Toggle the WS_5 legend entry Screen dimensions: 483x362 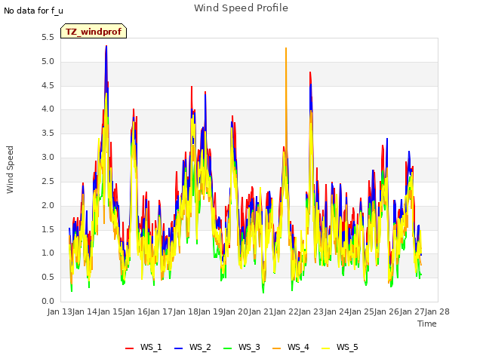point(340,347)
